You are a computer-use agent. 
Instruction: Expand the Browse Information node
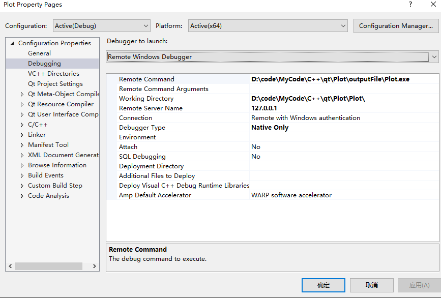[x=22, y=165]
